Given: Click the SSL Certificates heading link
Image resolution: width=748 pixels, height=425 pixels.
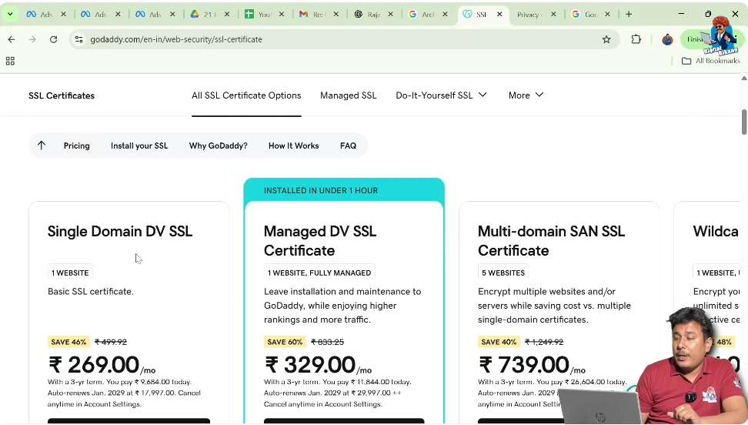Looking at the screenshot, I should point(62,95).
